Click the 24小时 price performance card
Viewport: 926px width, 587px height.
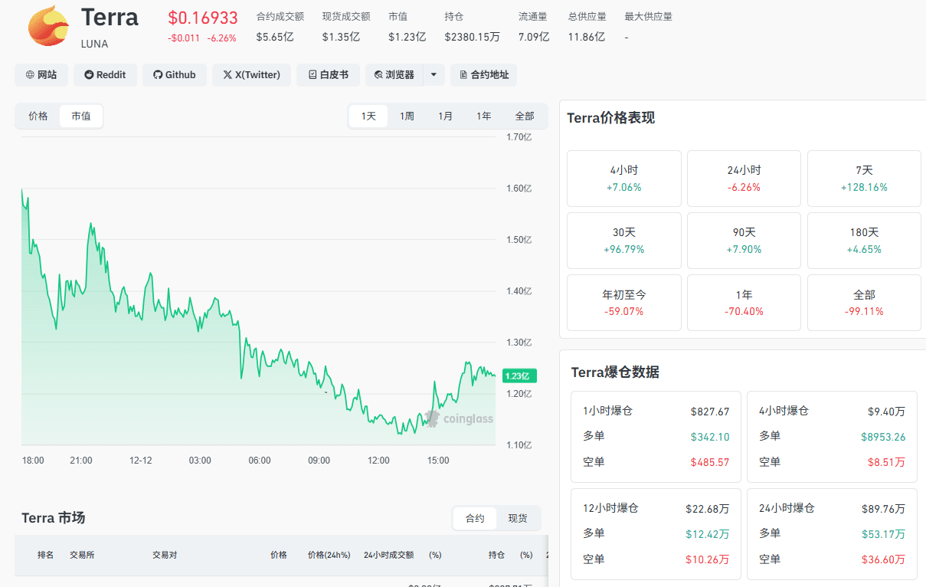744,179
